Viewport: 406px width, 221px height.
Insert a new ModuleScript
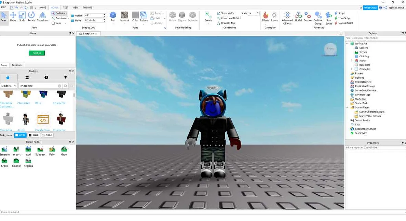pos(343,23)
